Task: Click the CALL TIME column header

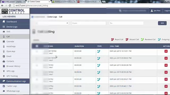Action: [114, 46]
